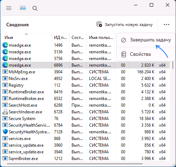Select the SearchHost.exe process name

(23, 105)
